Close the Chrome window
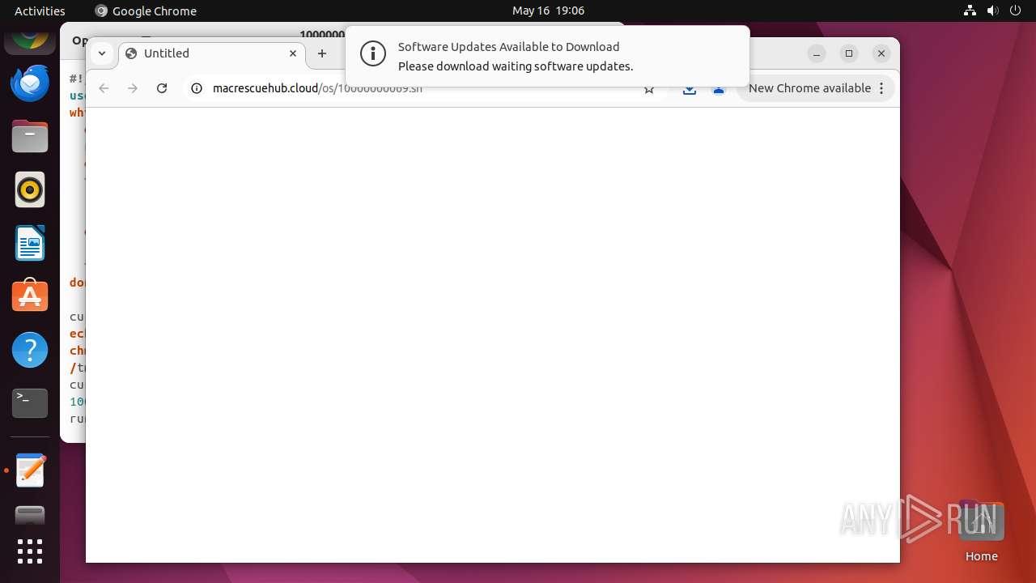This screenshot has height=583, width=1036. point(881,53)
